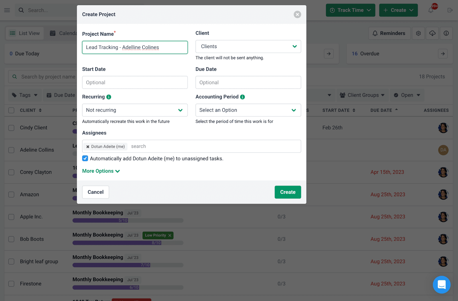The height and width of the screenshot is (301, 458).
Task: Click DA avatar in Adeline Collins row
Action: (x=443, y=150)
